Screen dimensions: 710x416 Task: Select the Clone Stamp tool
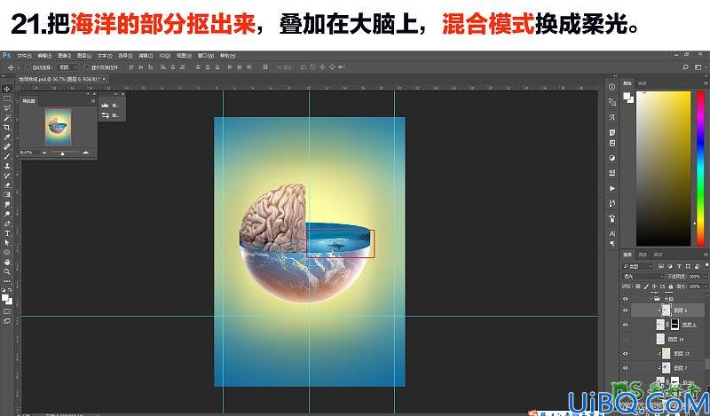[x=7, y=166]
